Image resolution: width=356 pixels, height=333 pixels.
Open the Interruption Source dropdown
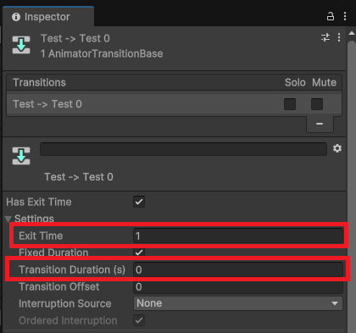(238, 303)
